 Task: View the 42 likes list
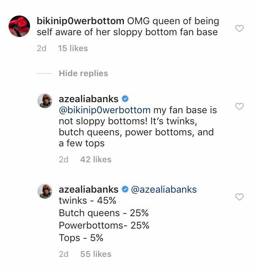(x=96, y=159)
